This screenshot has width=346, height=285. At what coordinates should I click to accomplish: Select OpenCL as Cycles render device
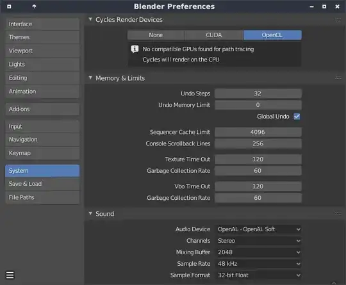(272, 35)
